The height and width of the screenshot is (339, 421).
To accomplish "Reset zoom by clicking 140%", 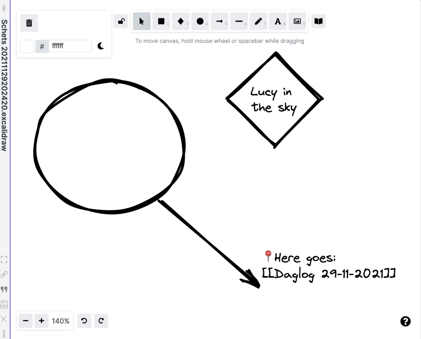I will click(61, 321).
